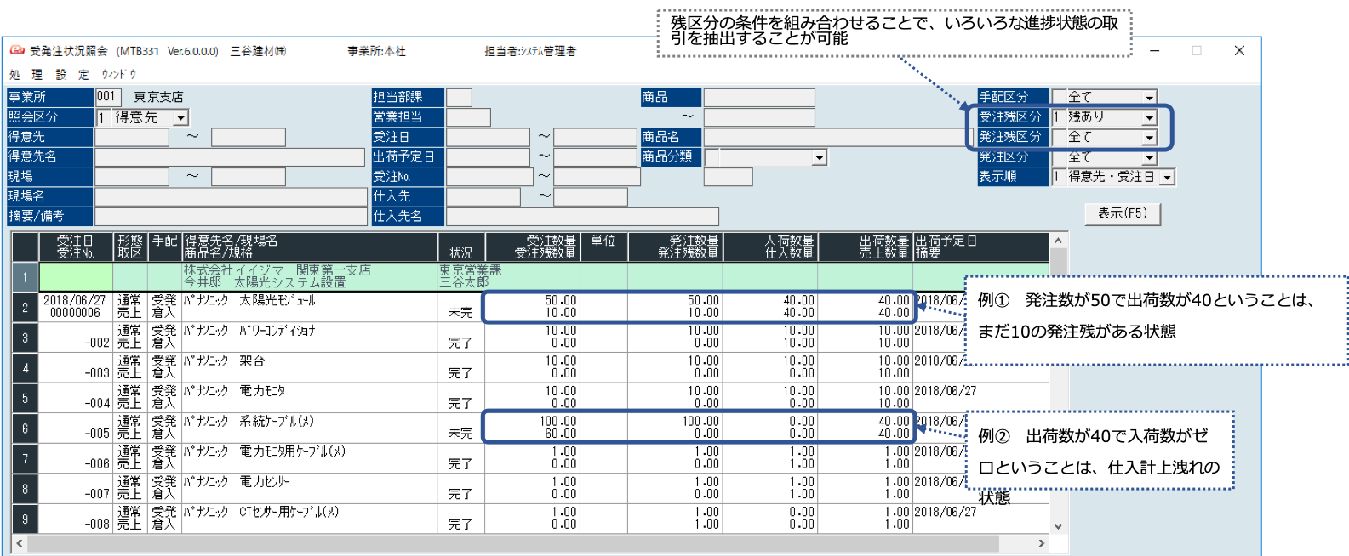Click the 摘要/備考 input field
1349x556 pixels.
click(230, 217)
